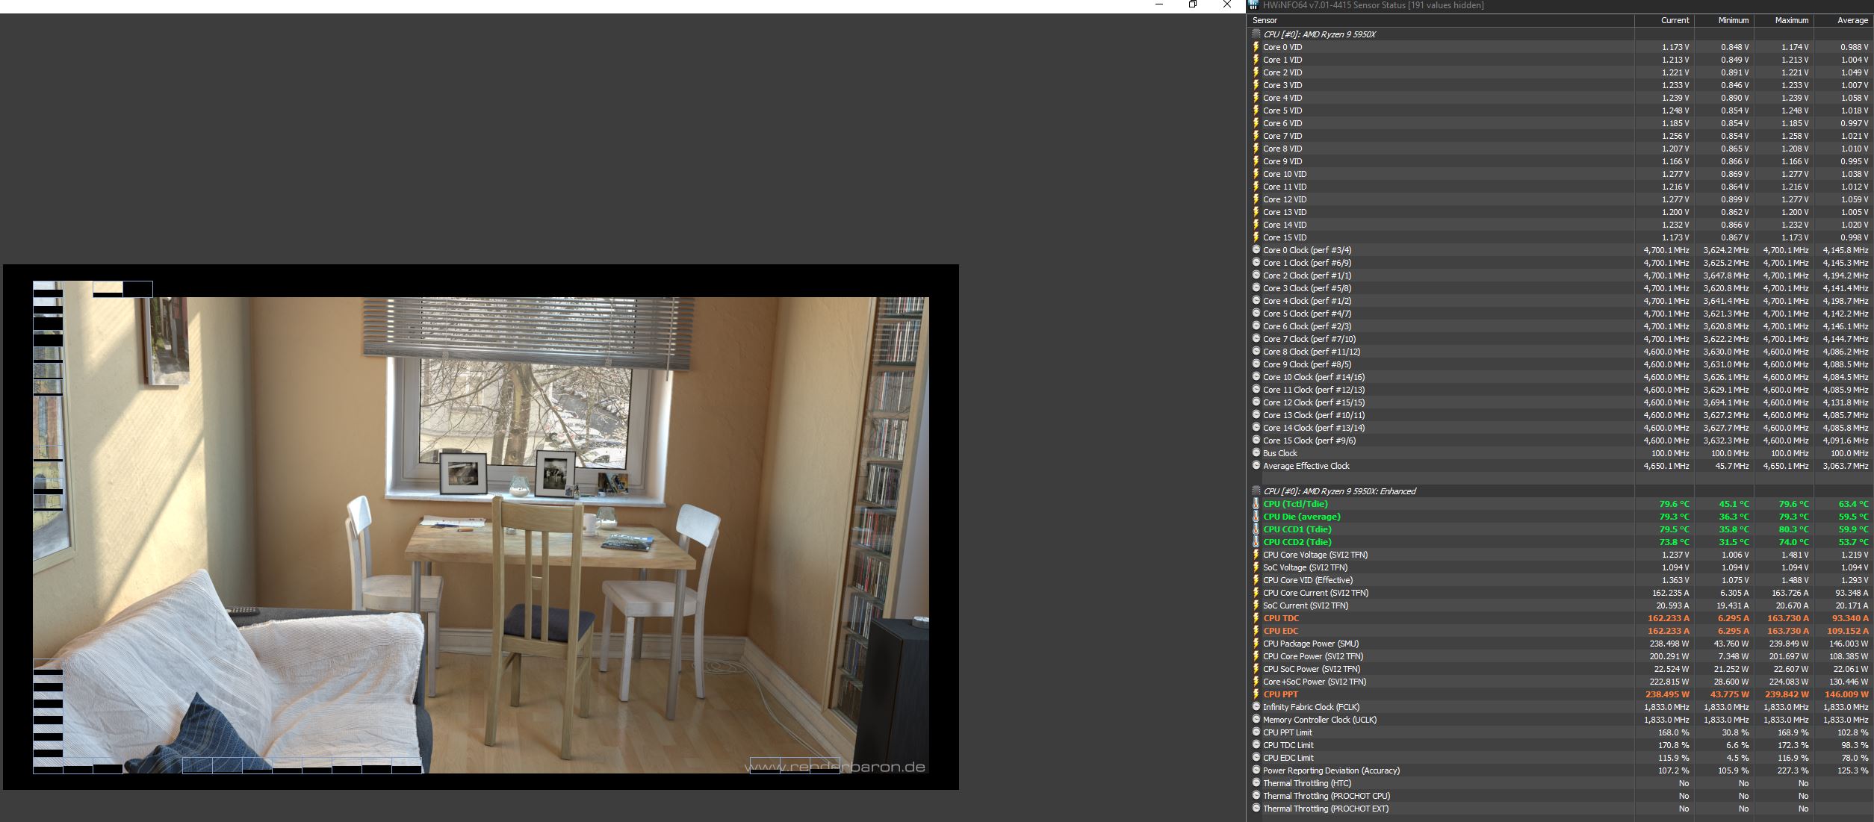Click the HWiNFO64 app icon in title bar
This screenshot has width=1874, height=822.
point(1253,5)
